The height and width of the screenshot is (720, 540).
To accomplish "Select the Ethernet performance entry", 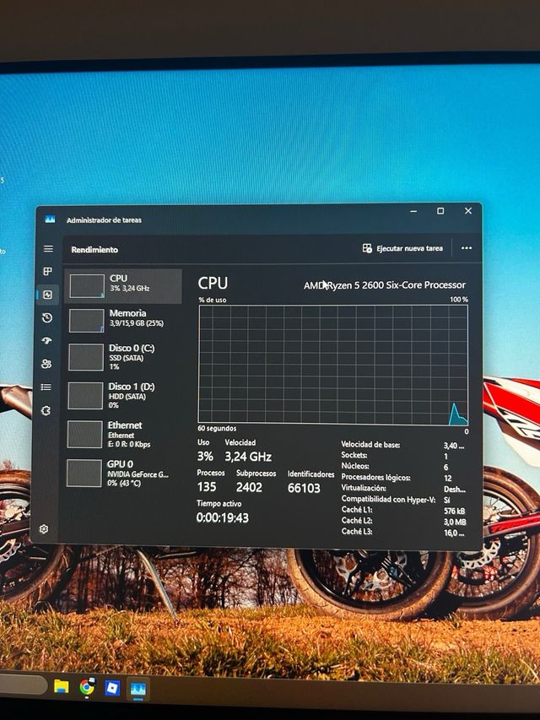I will (121, 434).
